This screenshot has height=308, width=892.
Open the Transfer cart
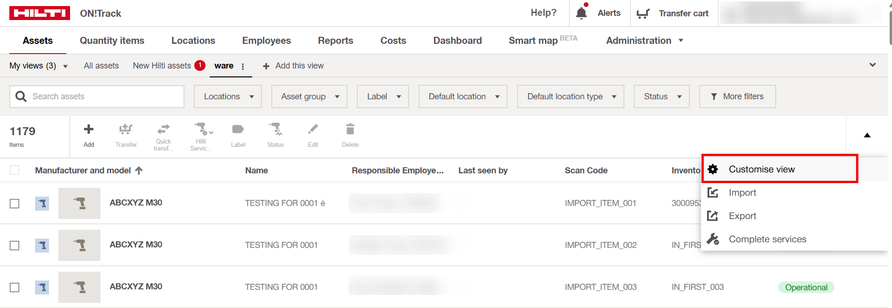point(673,14)
